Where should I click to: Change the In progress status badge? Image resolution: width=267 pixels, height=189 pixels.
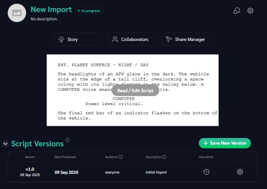tap(89, 10)
